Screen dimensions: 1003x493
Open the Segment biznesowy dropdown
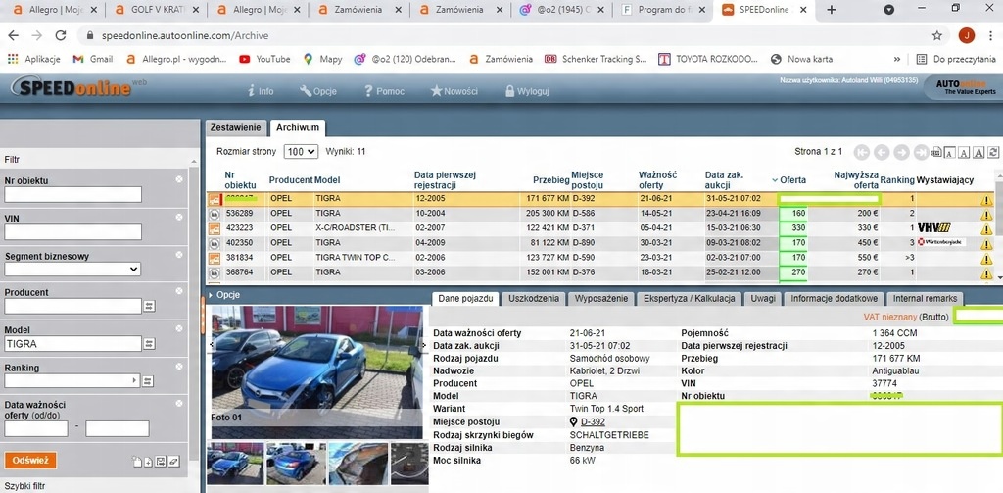click(72, 270)
